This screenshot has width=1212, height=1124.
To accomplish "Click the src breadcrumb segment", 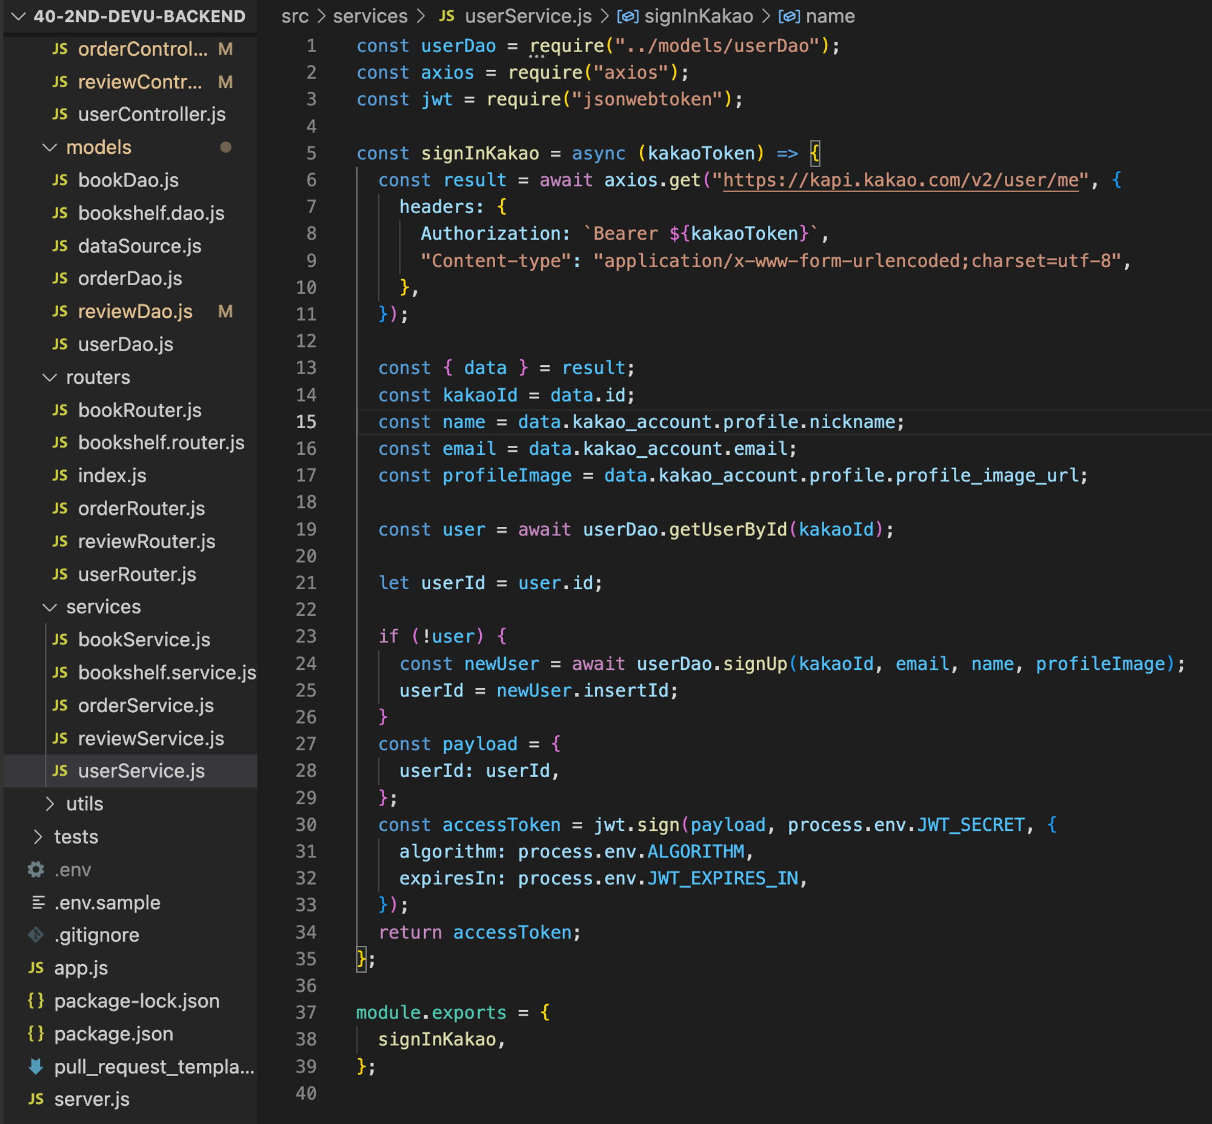I will [x=295, y=16].
